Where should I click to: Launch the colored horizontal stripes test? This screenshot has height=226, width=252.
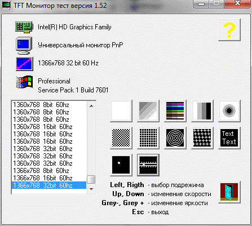175,111
